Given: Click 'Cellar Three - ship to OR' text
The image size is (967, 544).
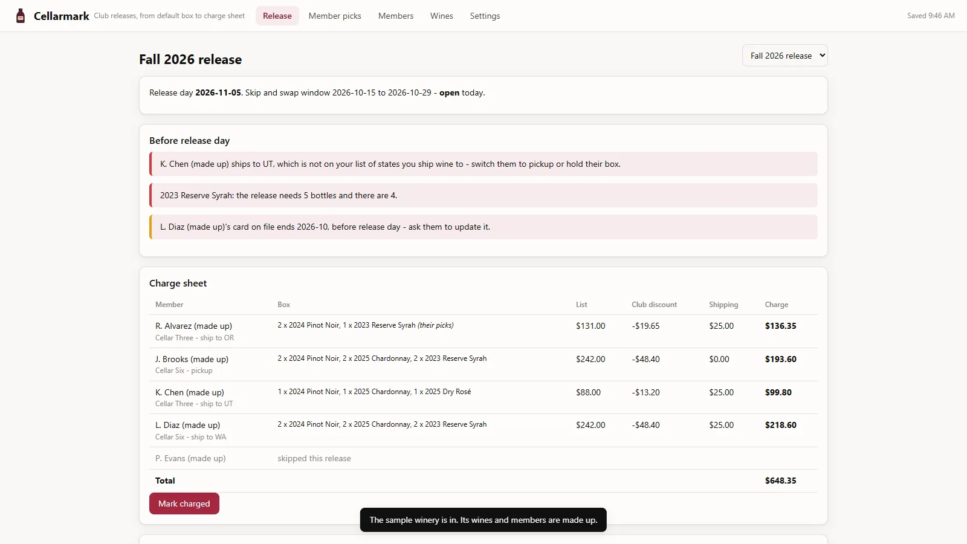Looking at the screenshot, I should pyautogui.click(x=195, y=338).
